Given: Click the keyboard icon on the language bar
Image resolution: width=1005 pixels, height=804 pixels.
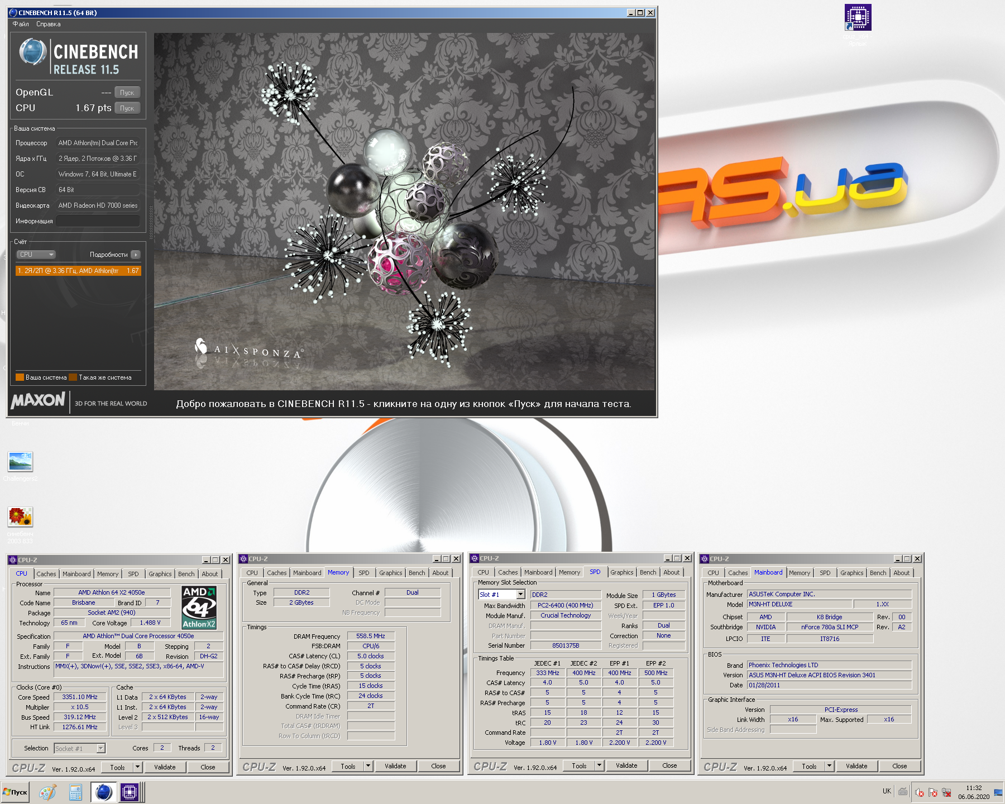Looking at the screenshot, I should click(x=903, y=791).
